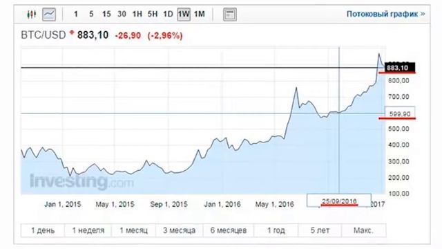Show range 1 месяц
The width and height of the screenshot is (442, 249).
(133, 230)
